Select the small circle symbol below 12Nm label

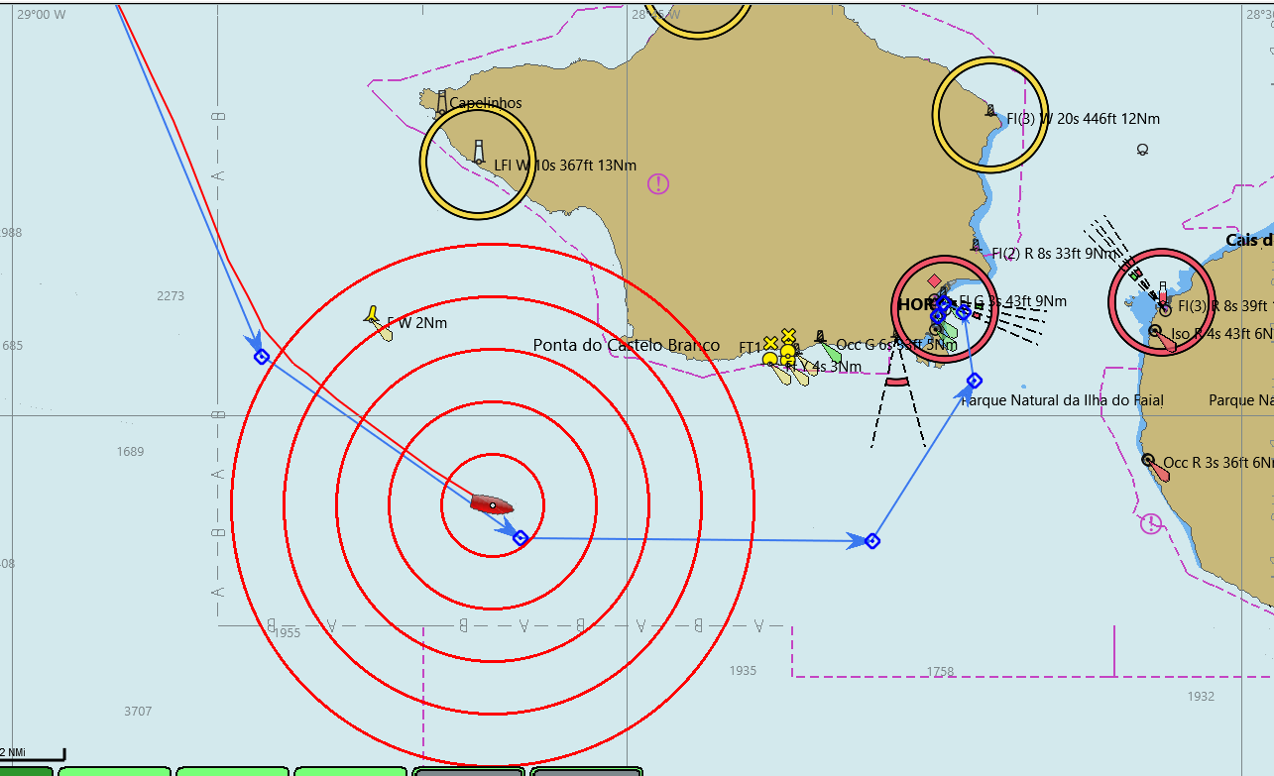[1142, 150]
